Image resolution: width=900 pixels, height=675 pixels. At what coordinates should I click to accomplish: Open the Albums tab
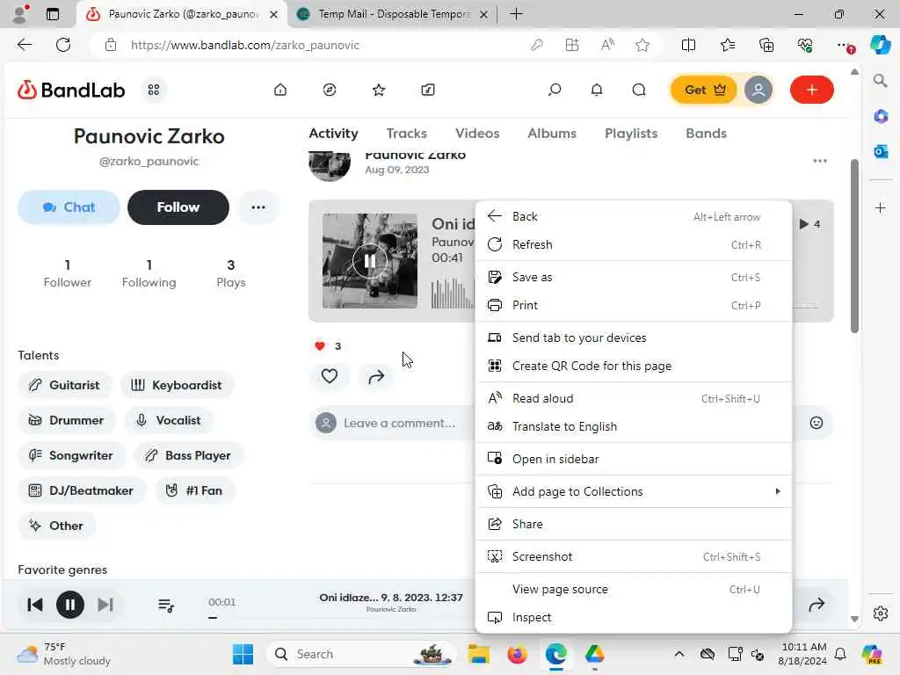(552, 134)
